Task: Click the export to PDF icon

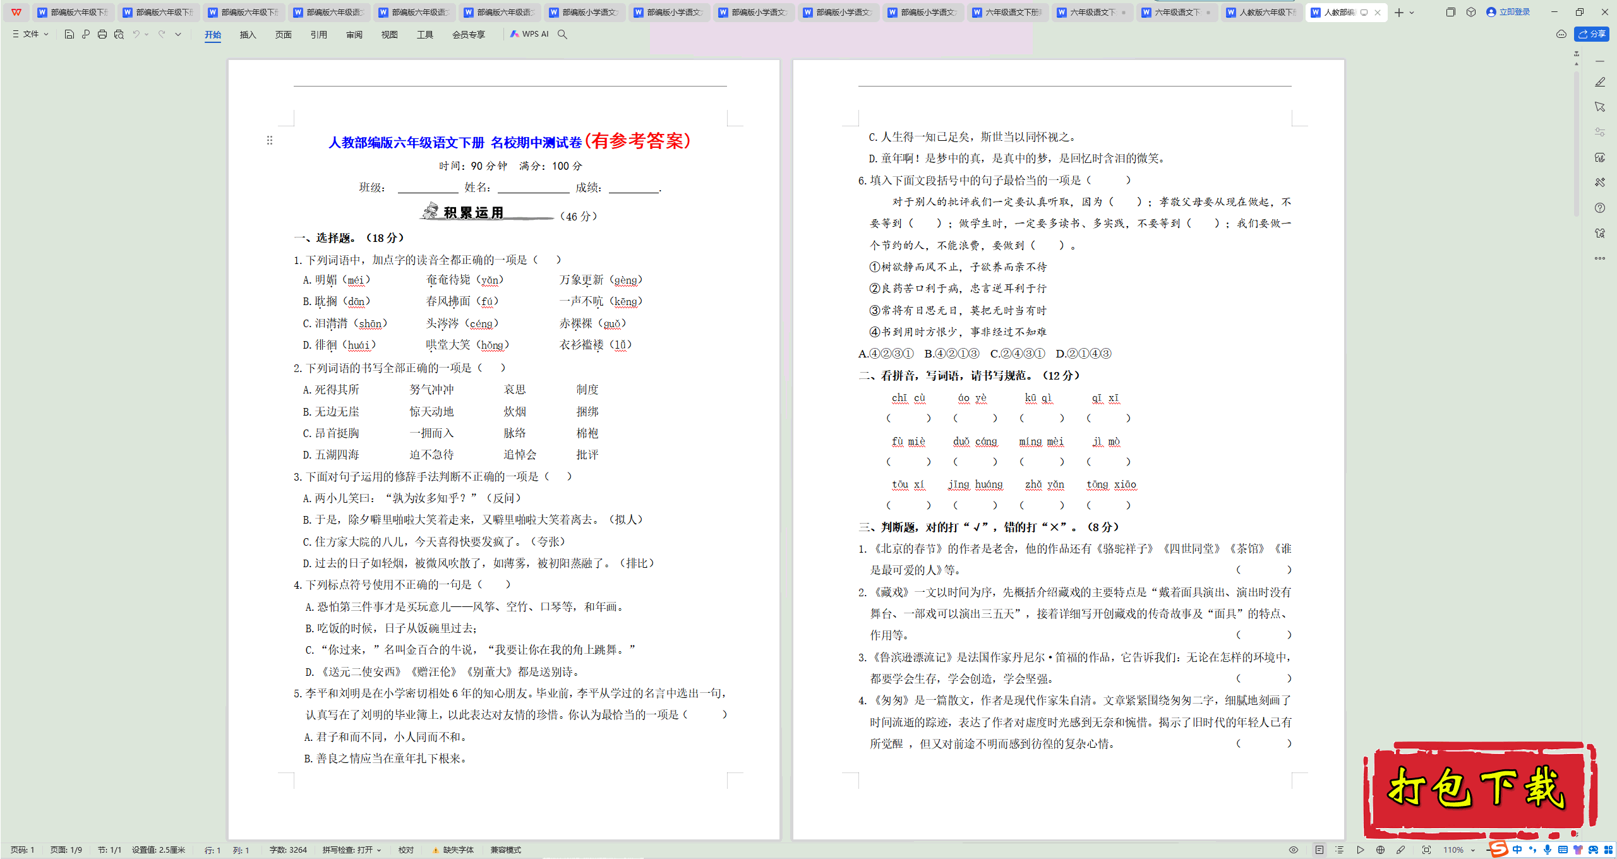Action: (x=86, y=34)
